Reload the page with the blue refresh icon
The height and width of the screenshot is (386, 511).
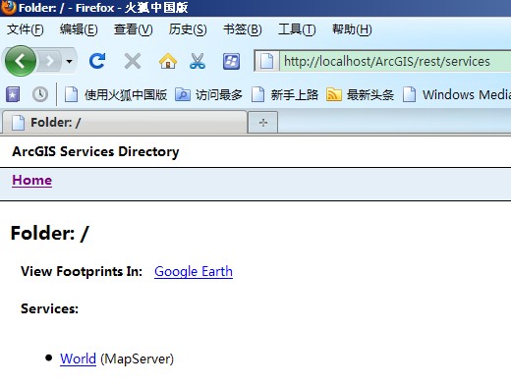97,61
